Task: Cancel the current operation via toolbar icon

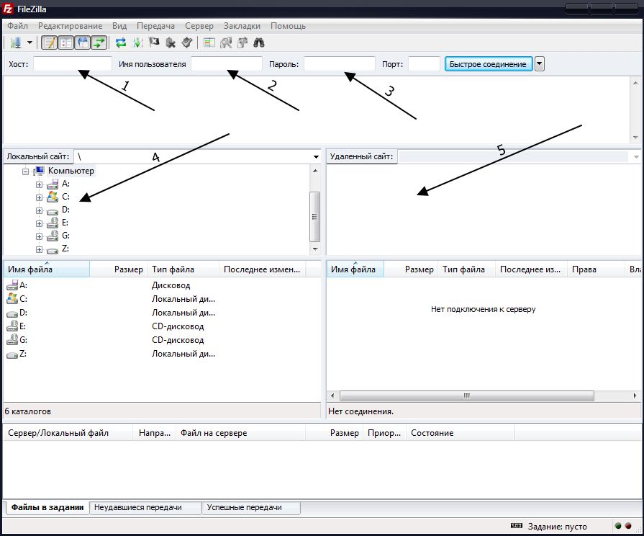Action: point(154,43)
